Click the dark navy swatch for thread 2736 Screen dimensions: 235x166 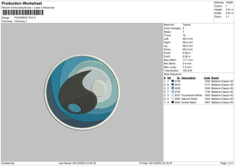pos(173,81)
